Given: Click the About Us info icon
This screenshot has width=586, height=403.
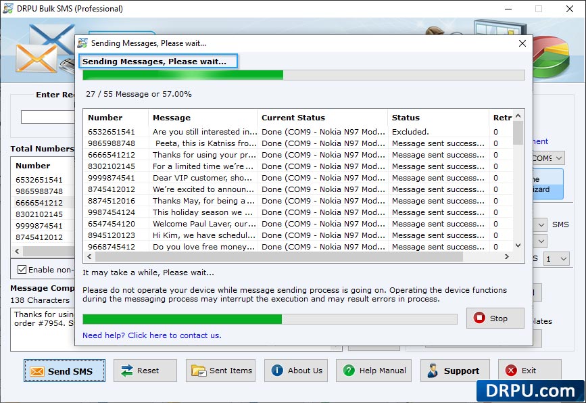Looking at the screenshot, I should pyautogui.click(x=277, y=371).
